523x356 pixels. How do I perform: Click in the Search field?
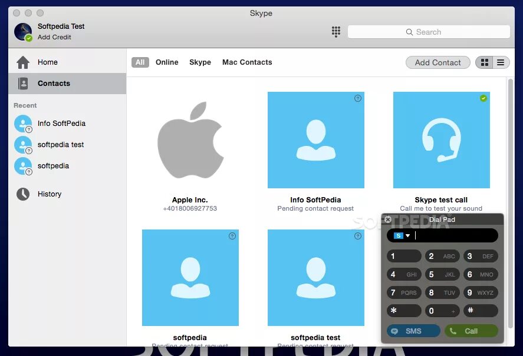pyautogui.click(x=429, y=32)
